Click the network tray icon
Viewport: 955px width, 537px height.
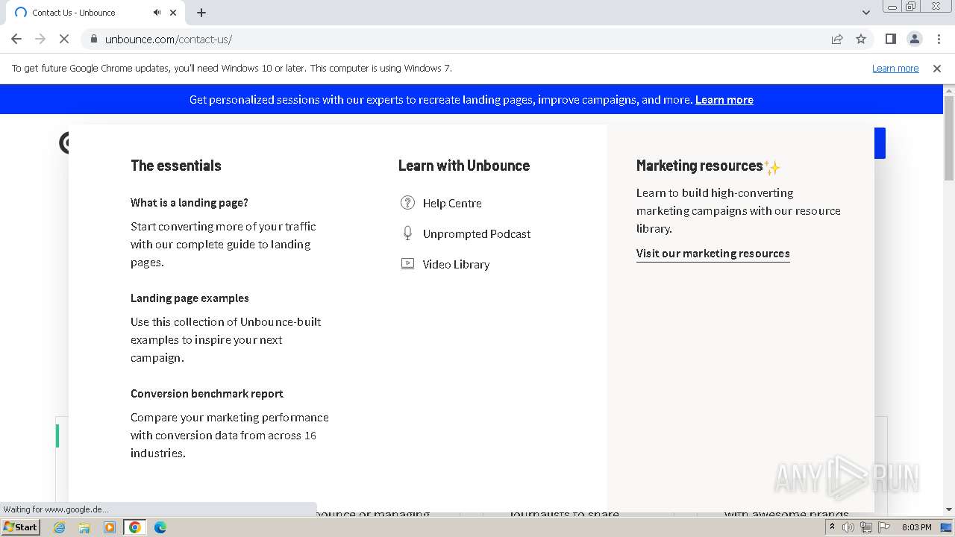pyautogui.click(x=866, y=527)
